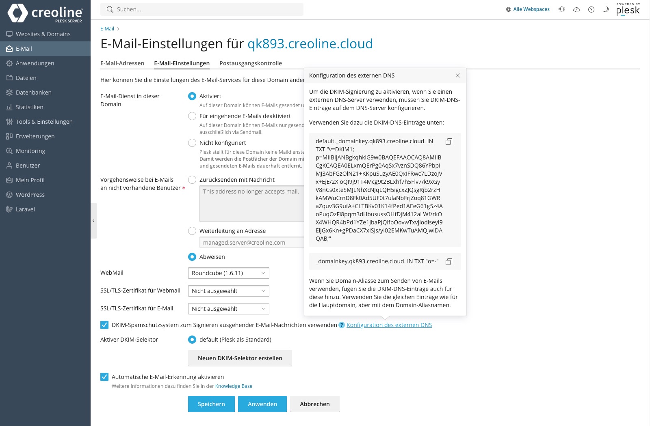Select the Aktiviert radio option
Image resolution: width=650 pixels, height=426 pixels.
(x=192, y=96)
